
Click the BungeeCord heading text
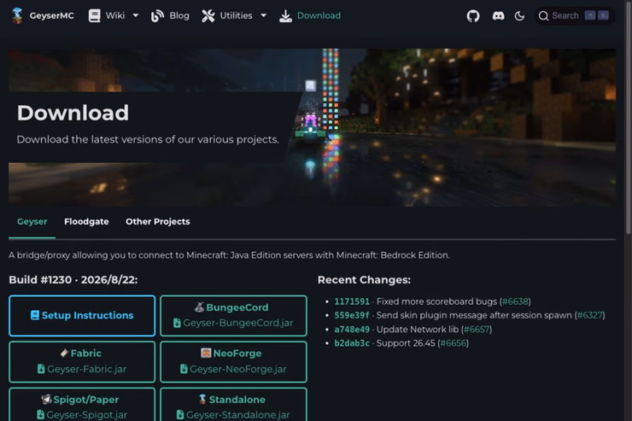pyautogui.click(x=237, y=307)
